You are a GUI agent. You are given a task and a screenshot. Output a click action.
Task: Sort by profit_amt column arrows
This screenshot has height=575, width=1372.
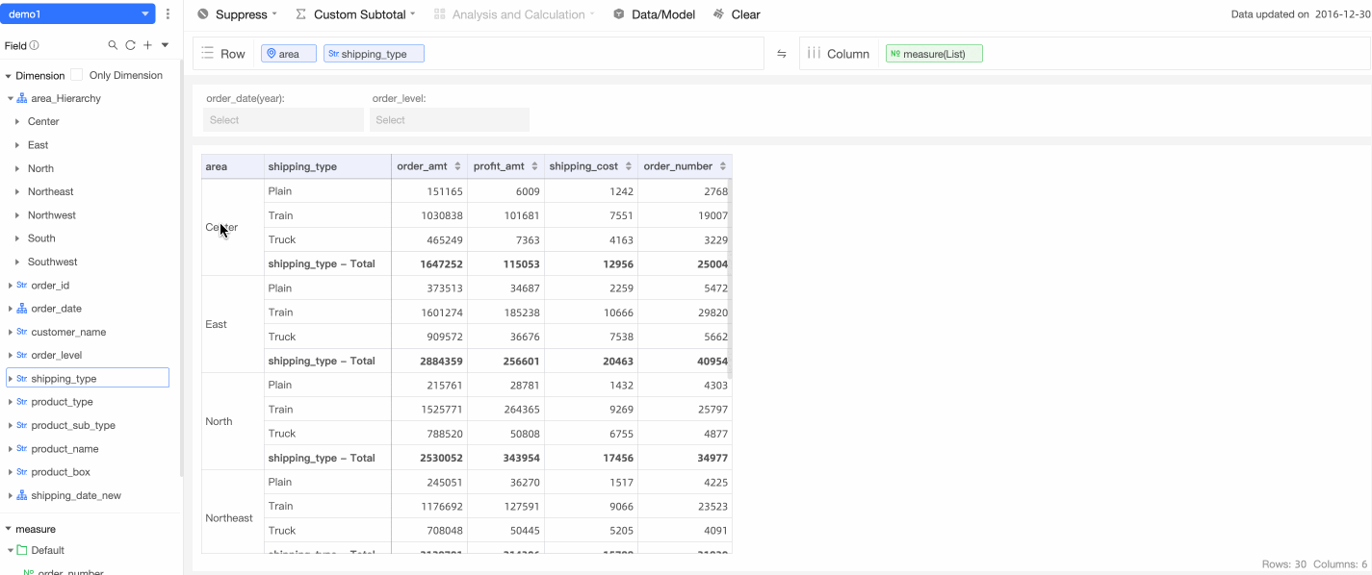(534, 166)
